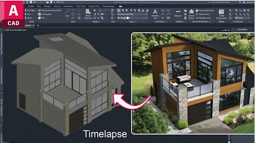Click the search magnifier icon in title bar
This screenshot has width=255, height=143.
240,2
